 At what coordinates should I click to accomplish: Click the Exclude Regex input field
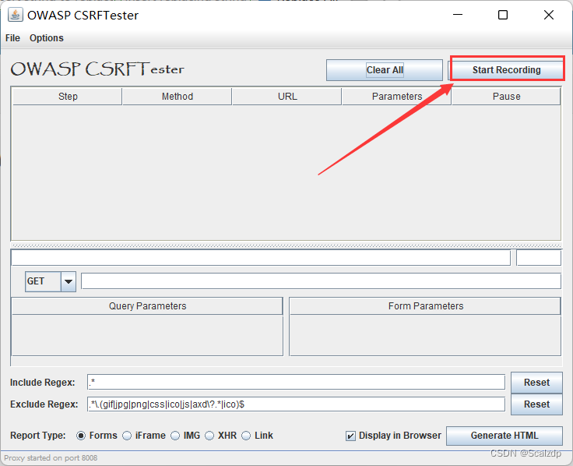click(x=296, y=404)
